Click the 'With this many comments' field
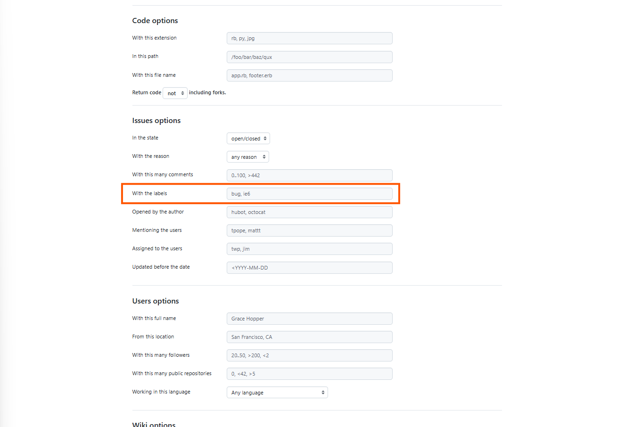 click(x=309, y=175)
